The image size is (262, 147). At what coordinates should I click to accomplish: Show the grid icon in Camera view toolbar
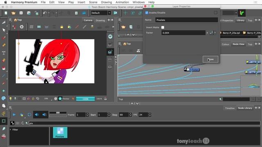click(x=32, y=27)
